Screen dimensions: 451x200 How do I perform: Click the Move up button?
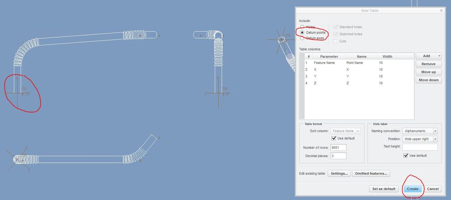pos(428,72)
